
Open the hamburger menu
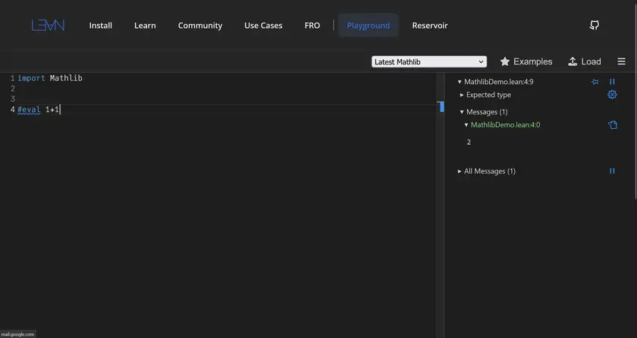pos(621,61)
